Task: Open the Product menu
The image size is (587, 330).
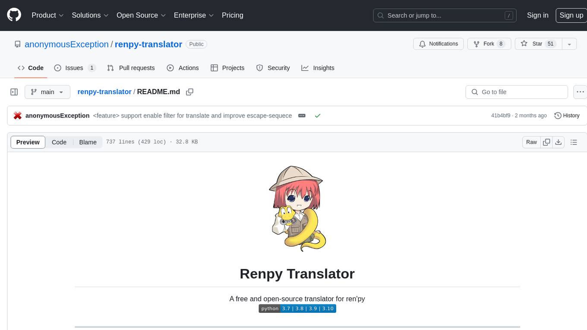Action: point(48,15)
